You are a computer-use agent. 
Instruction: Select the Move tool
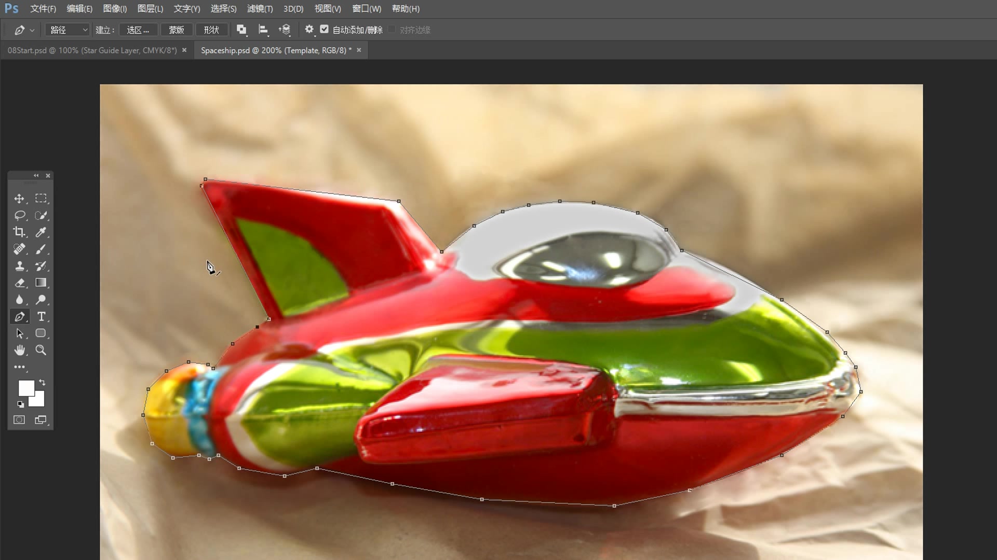click(x=19, y=199)
